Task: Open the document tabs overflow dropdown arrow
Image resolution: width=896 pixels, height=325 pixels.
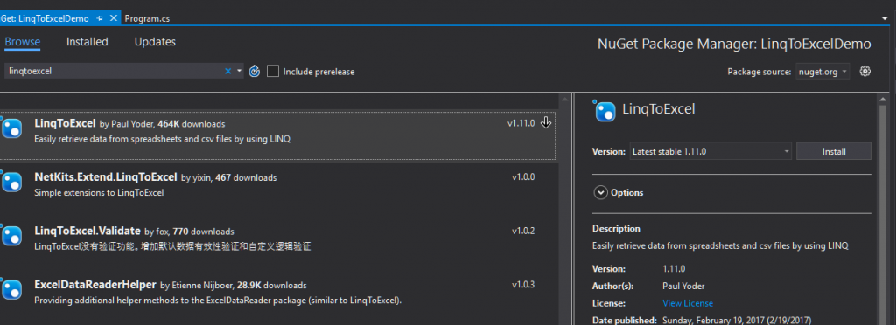Action: pos(885,18)
